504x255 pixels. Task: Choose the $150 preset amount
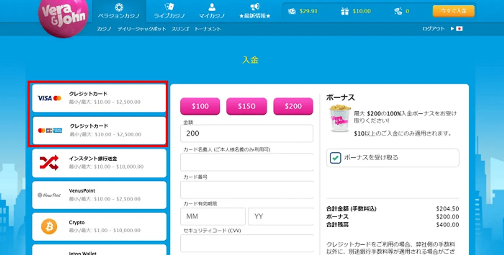click(x=247, y=106)
